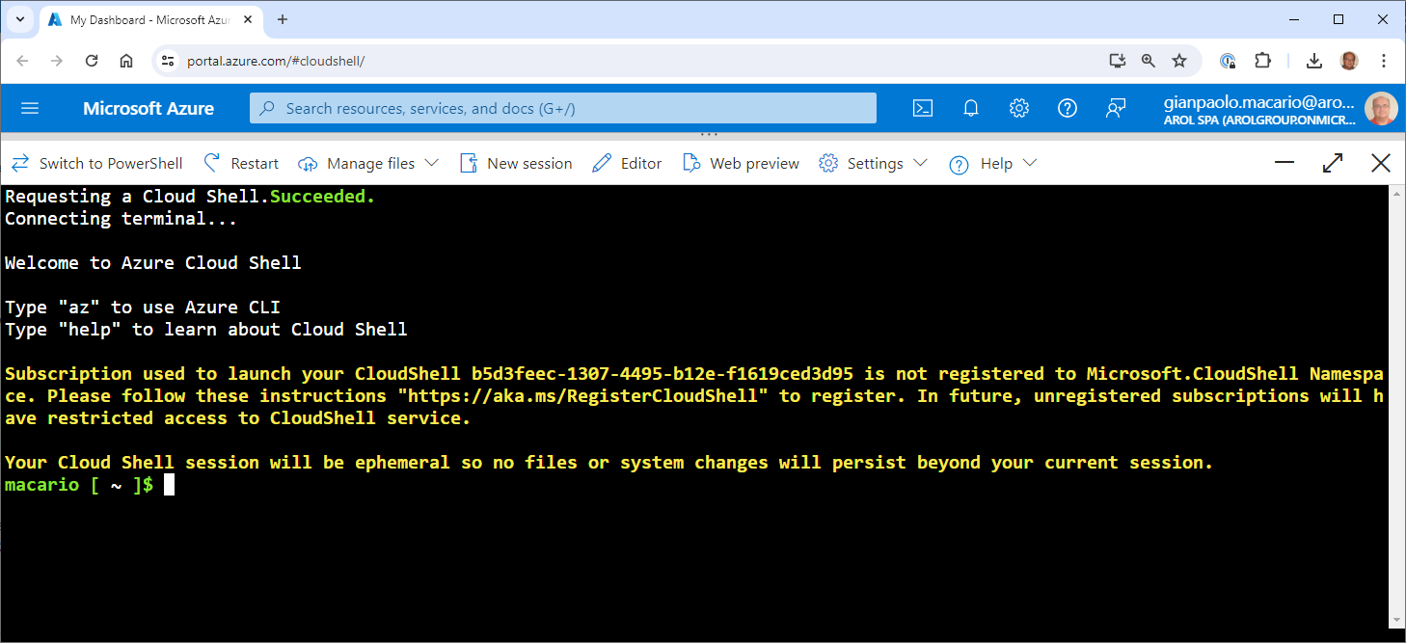Open the Azure portal hamburger menu
1406x643 pixels.
coord(30,108)
